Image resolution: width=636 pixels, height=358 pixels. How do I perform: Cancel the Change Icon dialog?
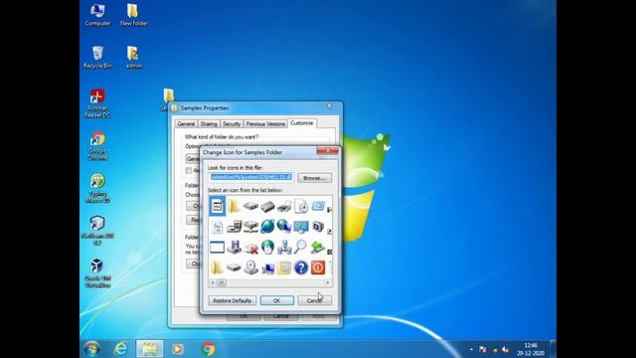(x=314, y=300)
